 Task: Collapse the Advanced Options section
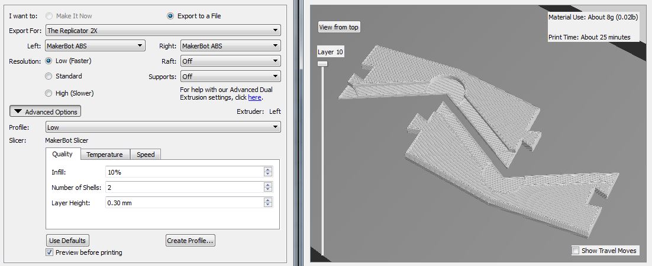click(x=46, y=111)
